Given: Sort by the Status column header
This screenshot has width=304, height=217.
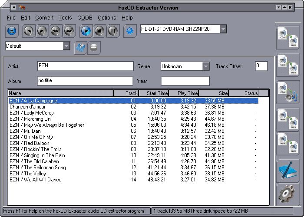Looking at the screenshot, I should [244, 93].
